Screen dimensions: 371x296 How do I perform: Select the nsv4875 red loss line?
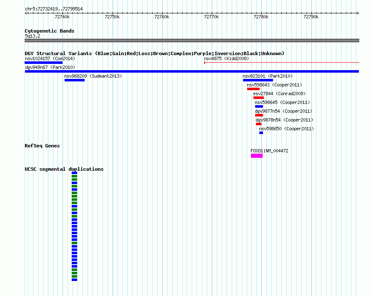(x=282, y=63)
